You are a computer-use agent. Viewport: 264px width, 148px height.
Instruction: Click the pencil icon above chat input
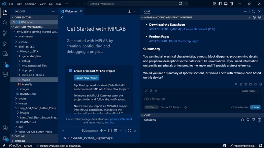147,91
